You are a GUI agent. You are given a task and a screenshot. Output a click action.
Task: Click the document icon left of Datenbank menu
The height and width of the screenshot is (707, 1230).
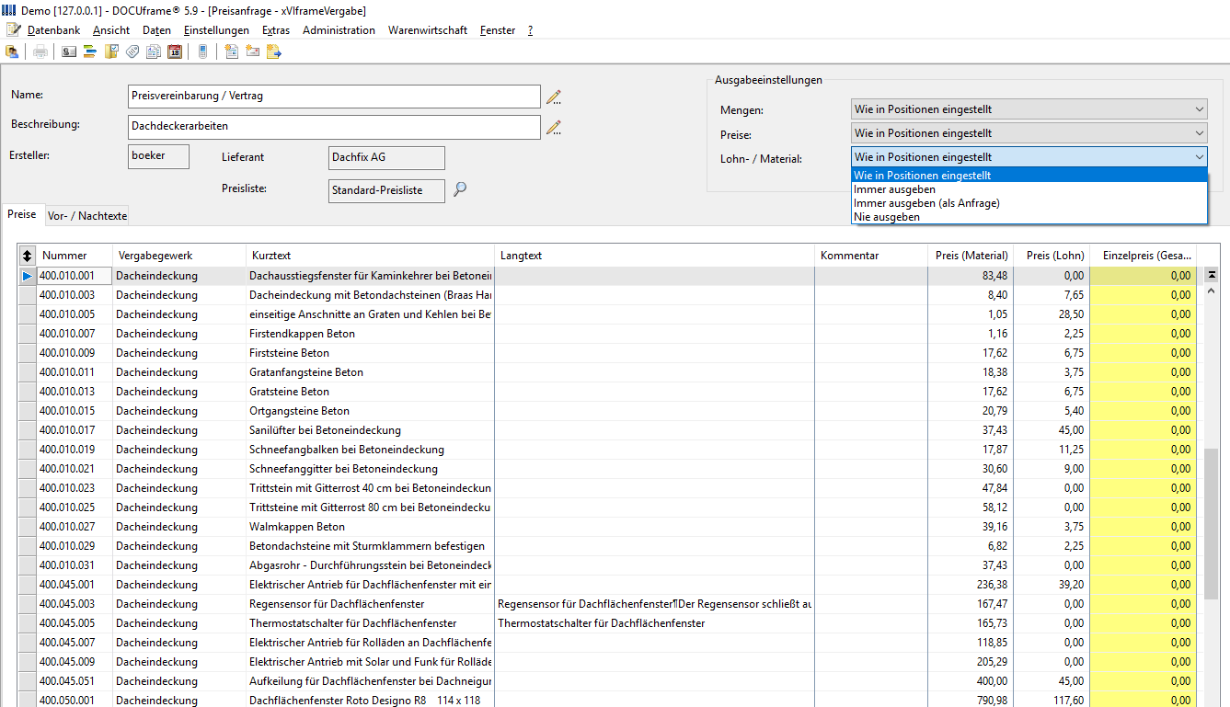coord(13,29)
